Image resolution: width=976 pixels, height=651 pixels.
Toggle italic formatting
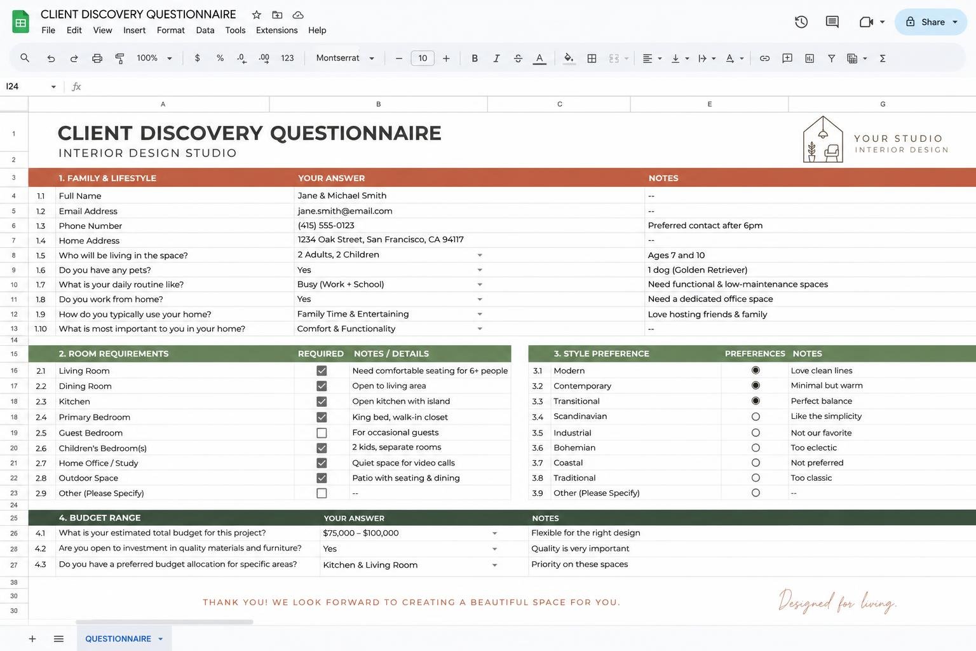click(496, 58)
